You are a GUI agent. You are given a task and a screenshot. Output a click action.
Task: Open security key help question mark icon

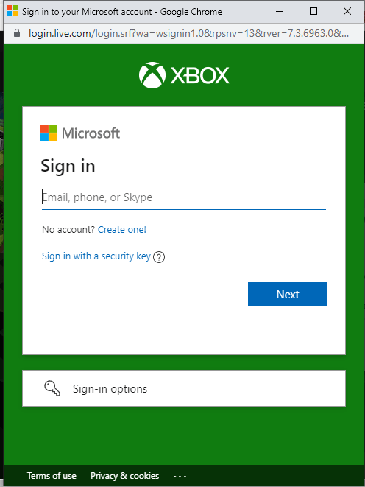[159, 257]
